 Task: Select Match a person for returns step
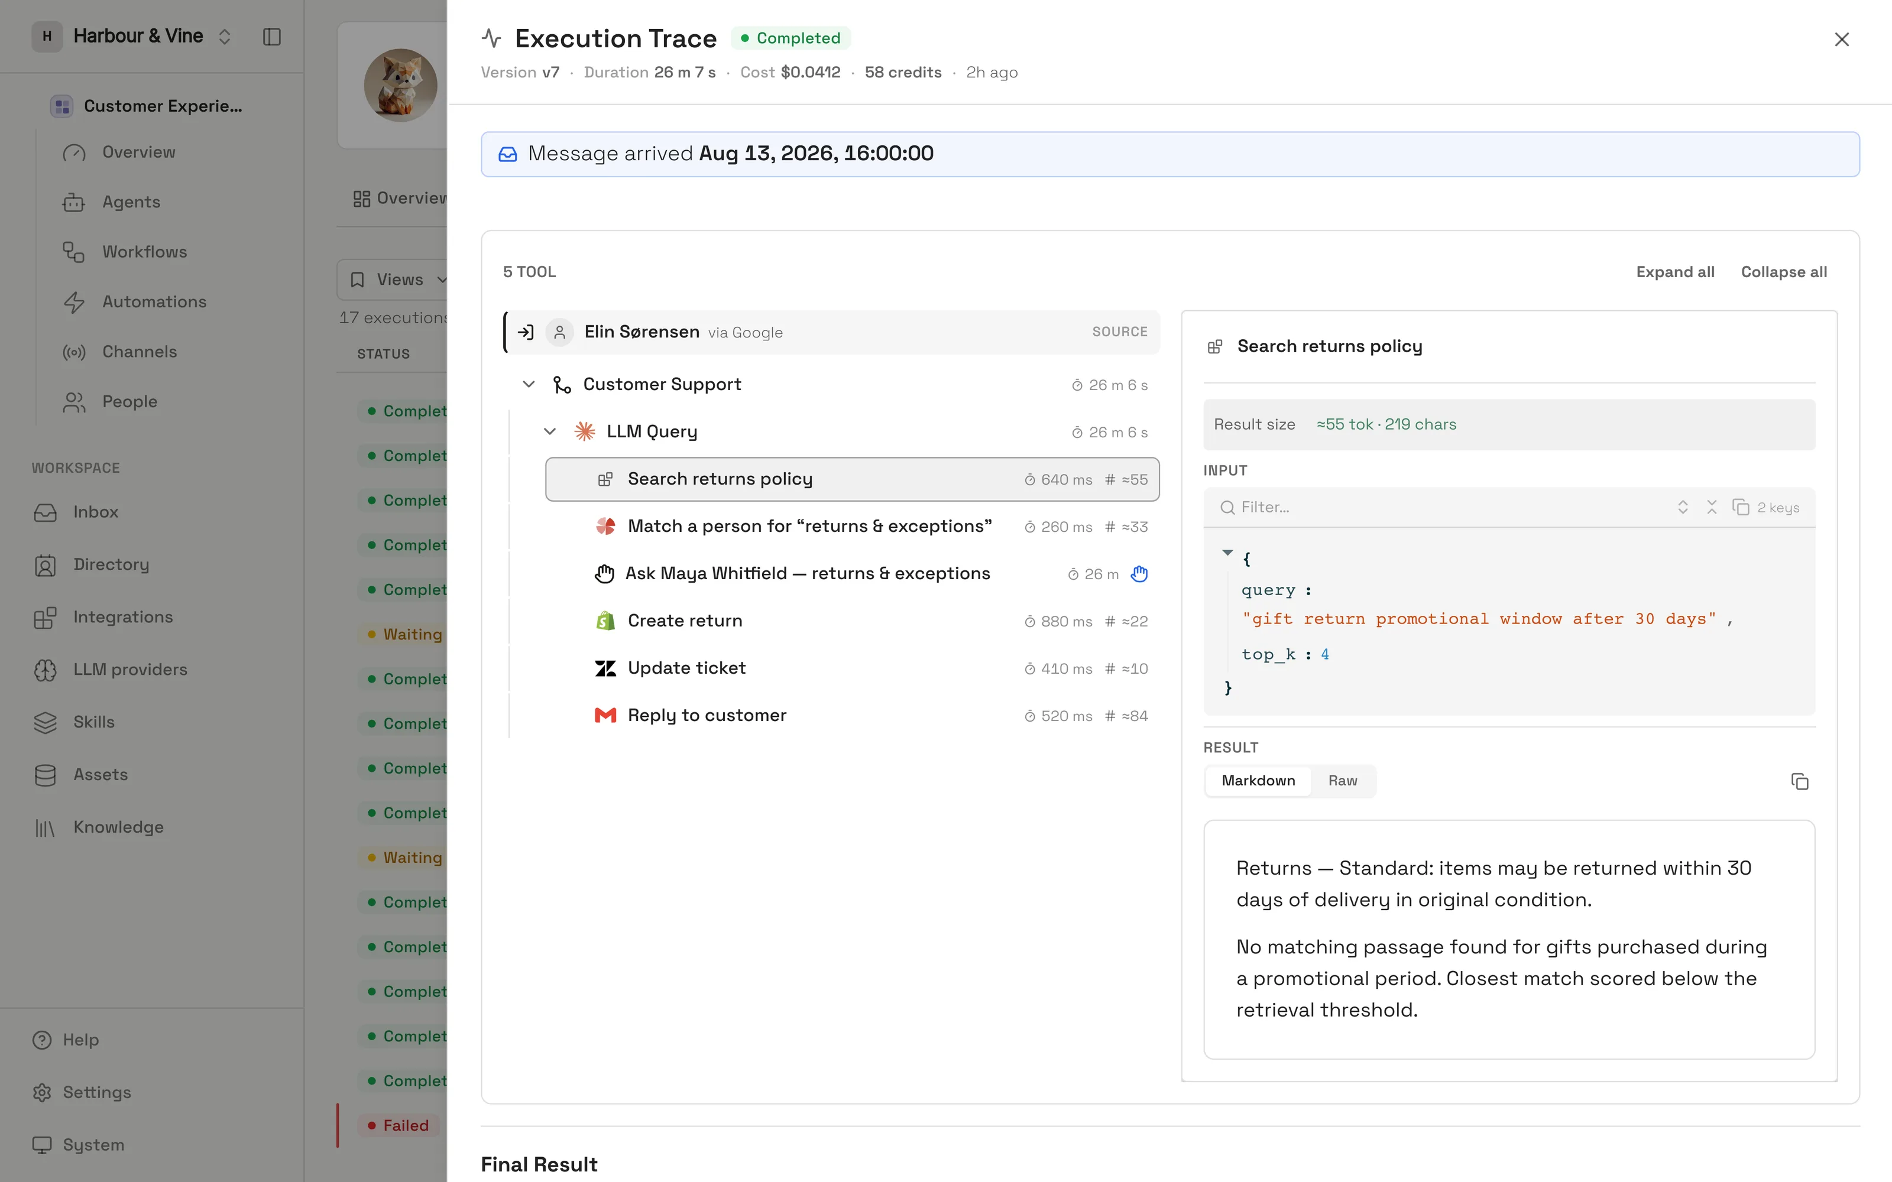(x=852, y=527)
